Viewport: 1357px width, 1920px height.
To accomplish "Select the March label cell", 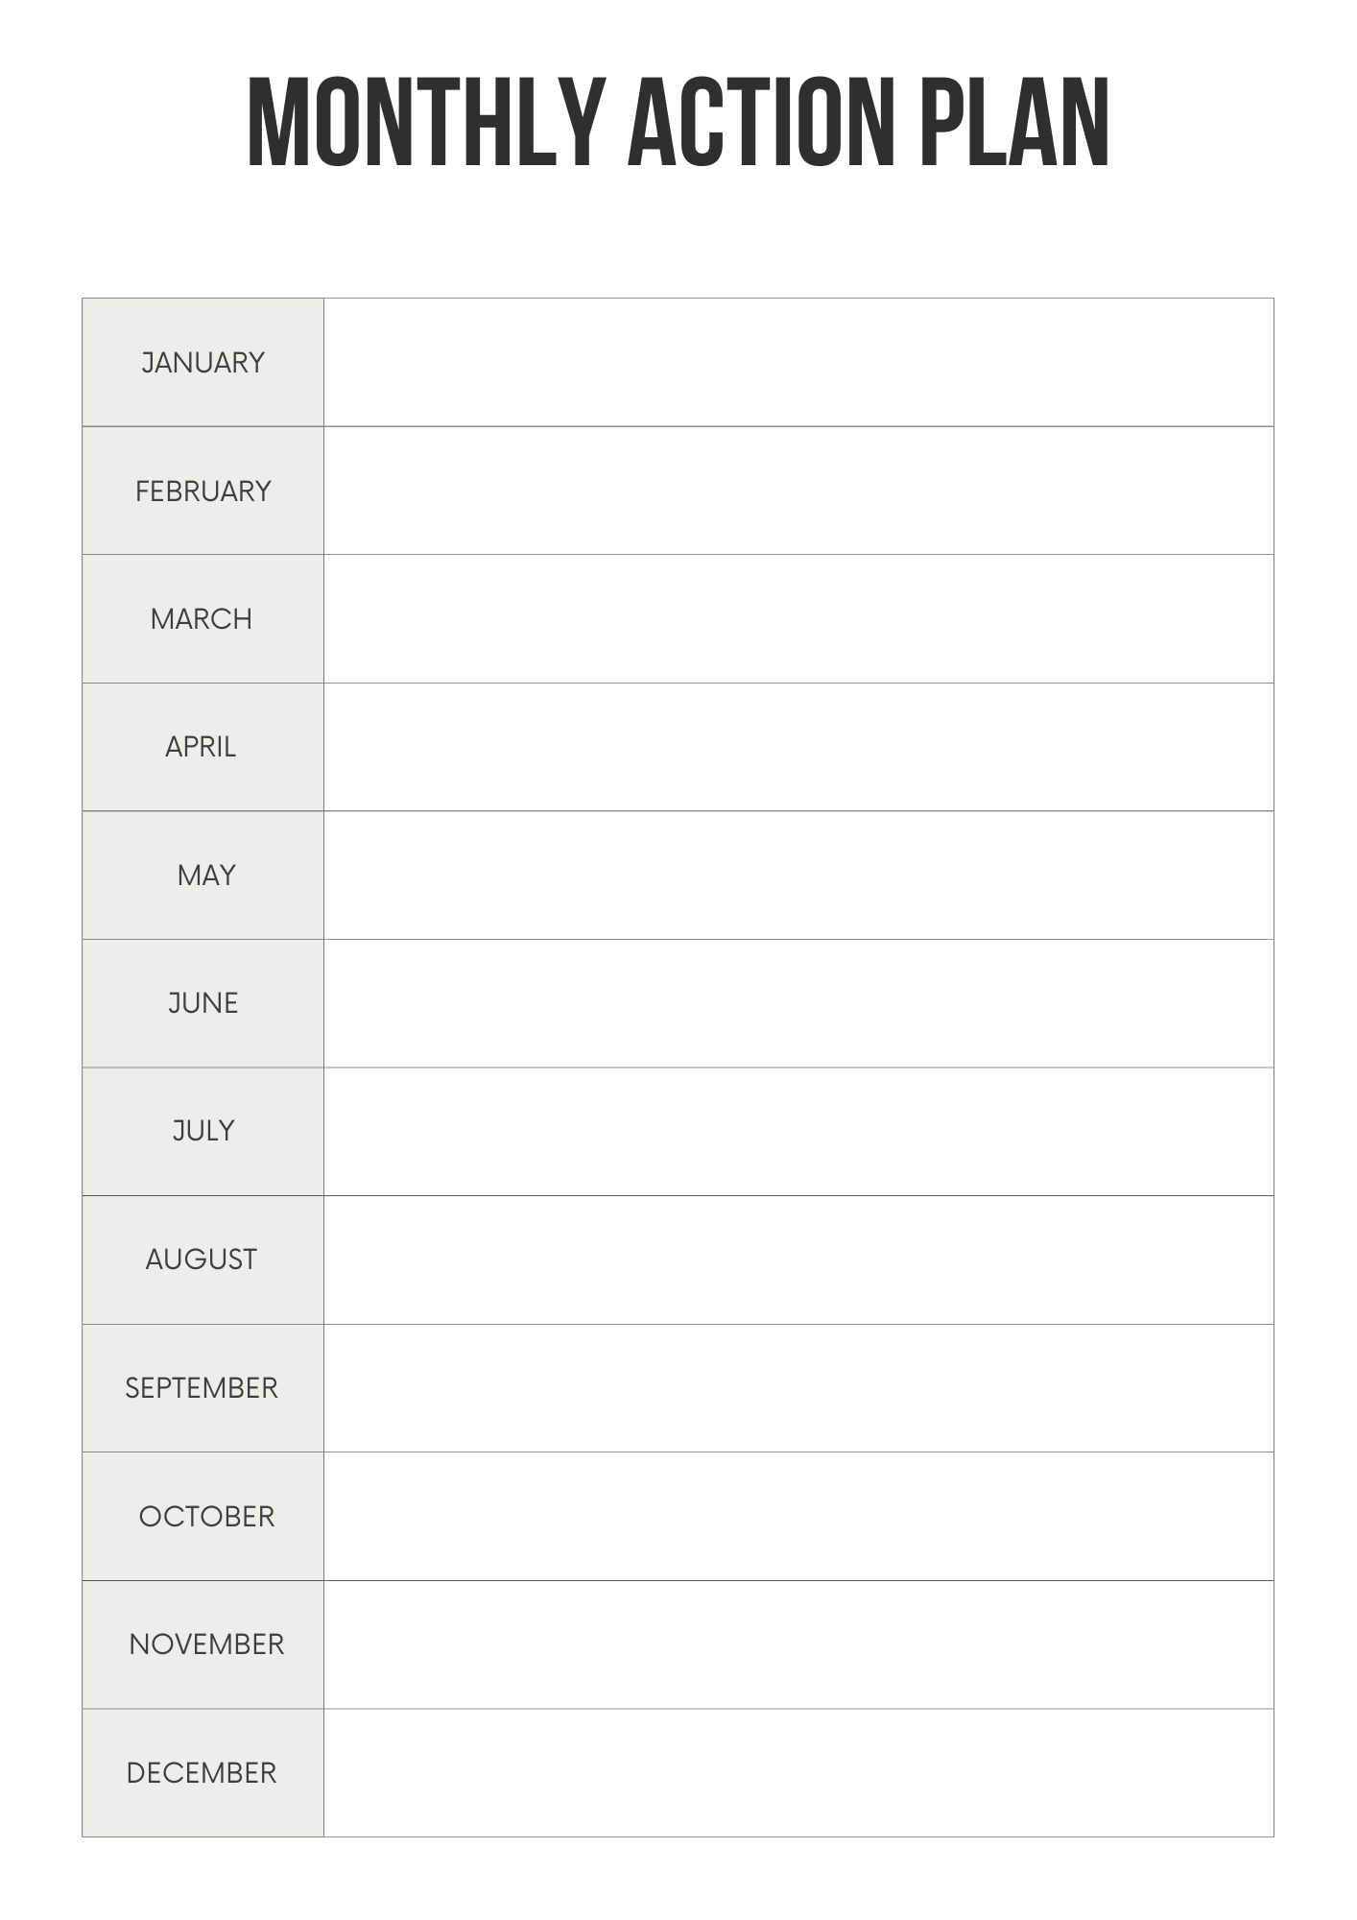I will point(202,619).
